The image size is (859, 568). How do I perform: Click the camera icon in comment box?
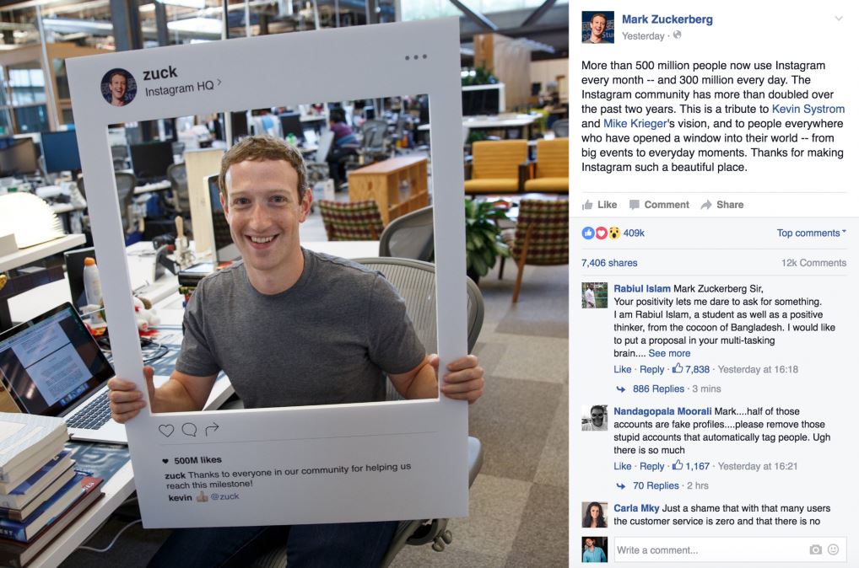(x=816, y=549)
